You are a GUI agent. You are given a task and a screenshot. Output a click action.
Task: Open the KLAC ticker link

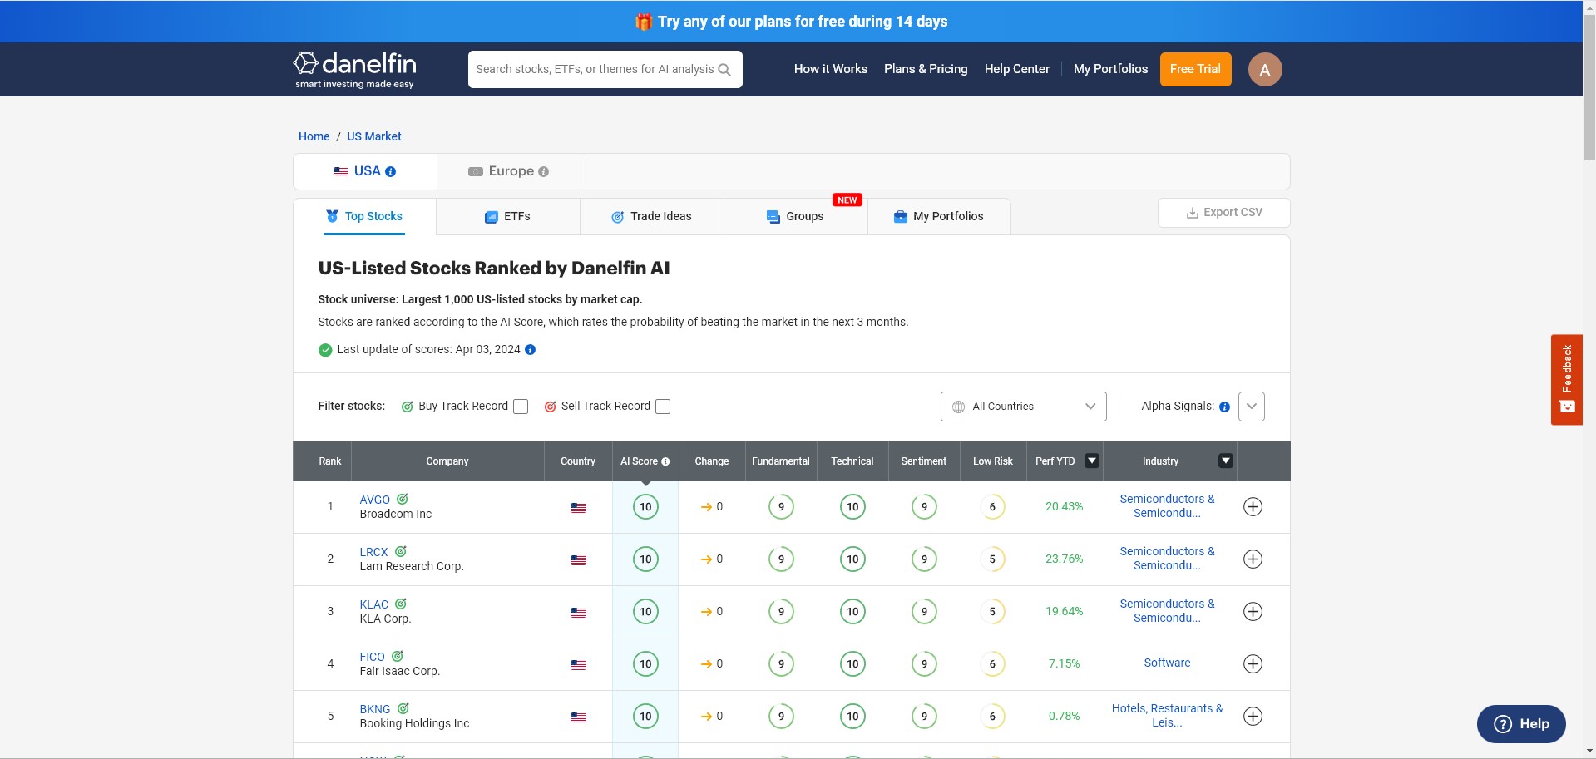[374, 605]
